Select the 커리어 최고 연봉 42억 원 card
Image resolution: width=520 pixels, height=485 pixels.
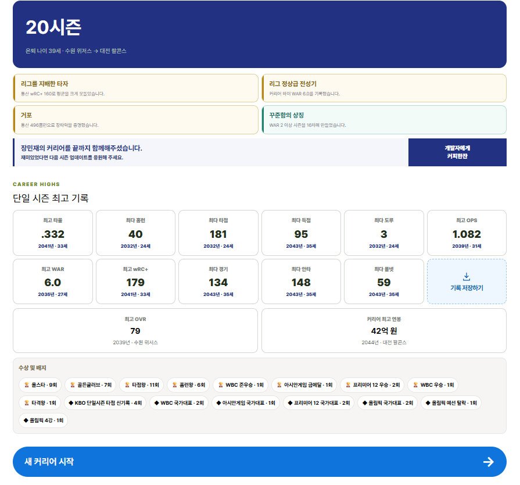tap(384, 331)
